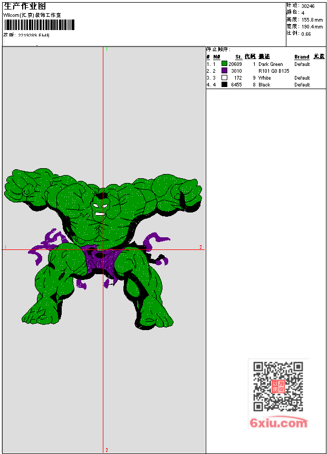Select the stitch count value 30246
Image resolution: width=327 pixels, height=454 pixels.
pos(308,6)
